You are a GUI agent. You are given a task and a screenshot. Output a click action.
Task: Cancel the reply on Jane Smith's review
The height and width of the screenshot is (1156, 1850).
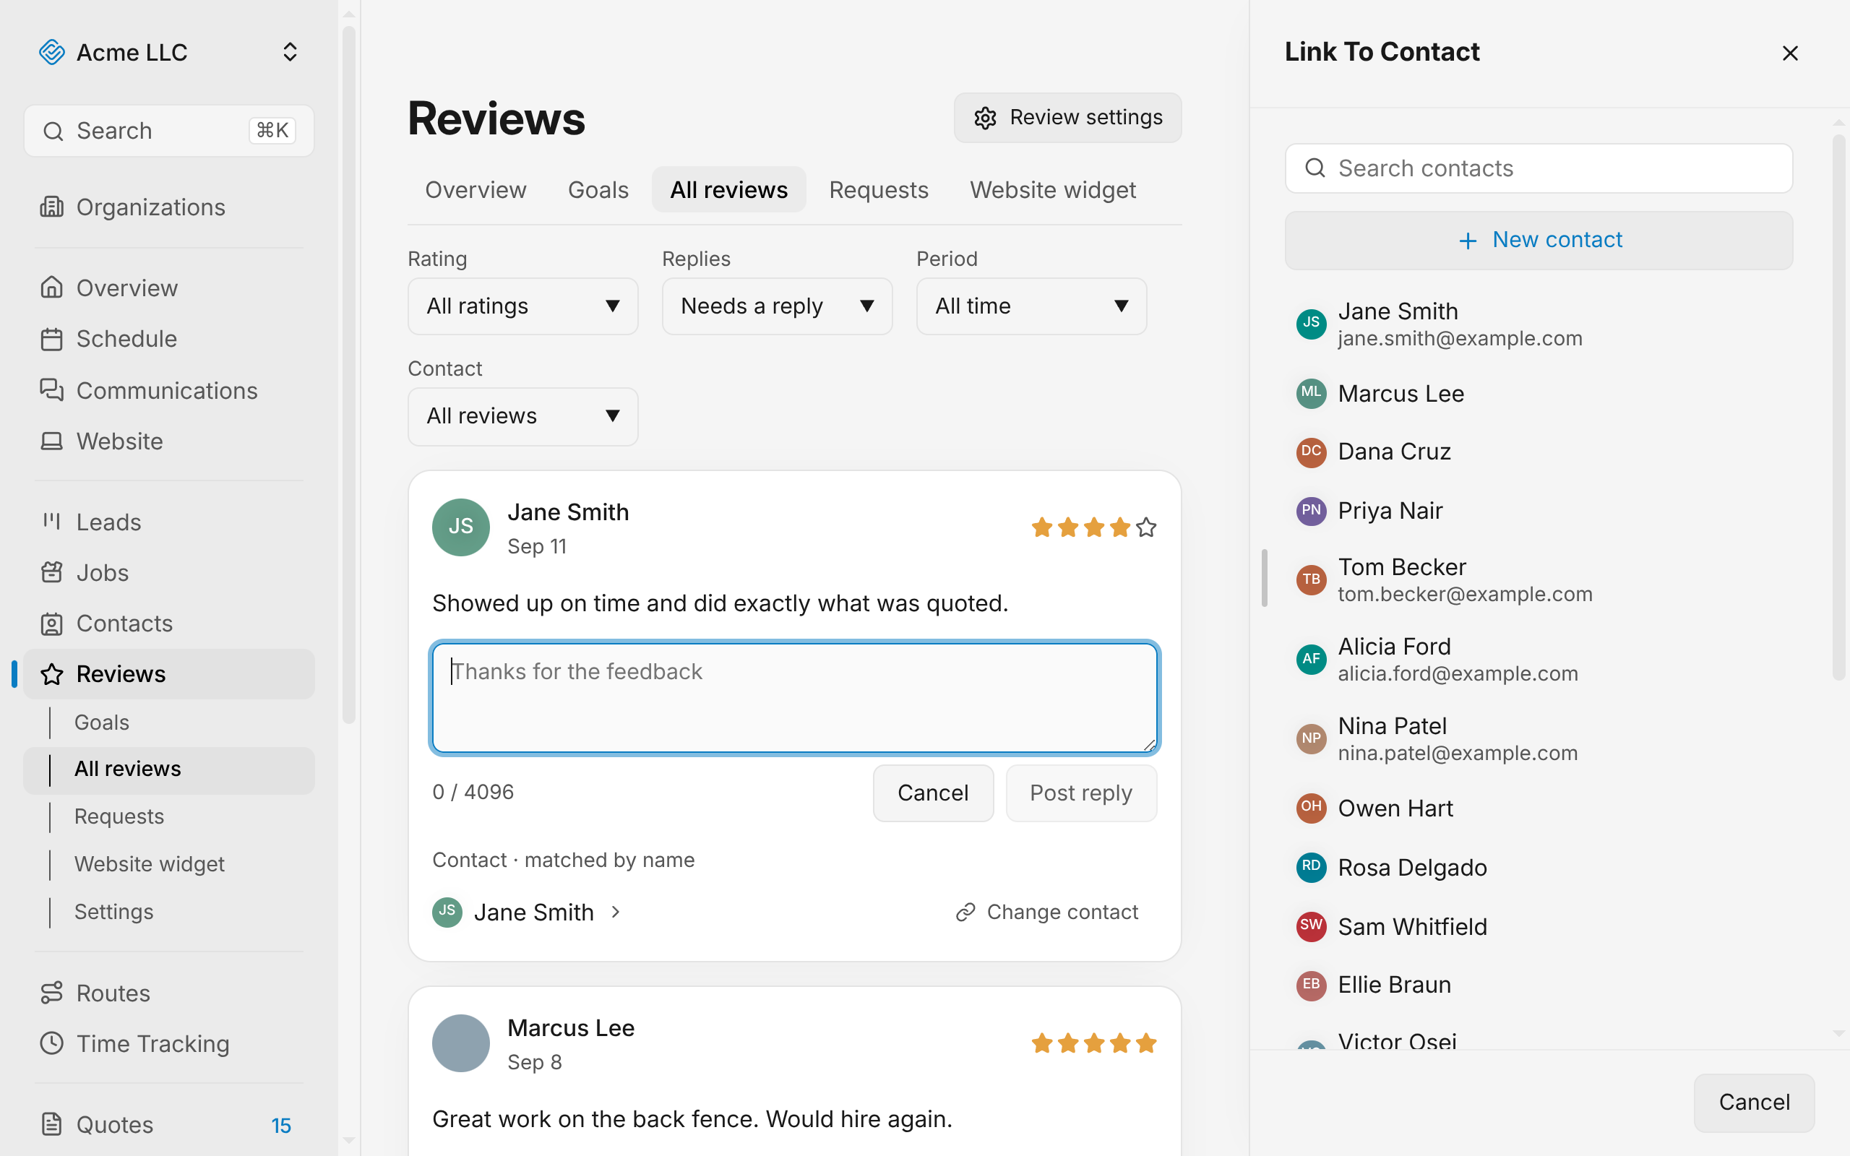pyautogui.click(x=933, y=793)
